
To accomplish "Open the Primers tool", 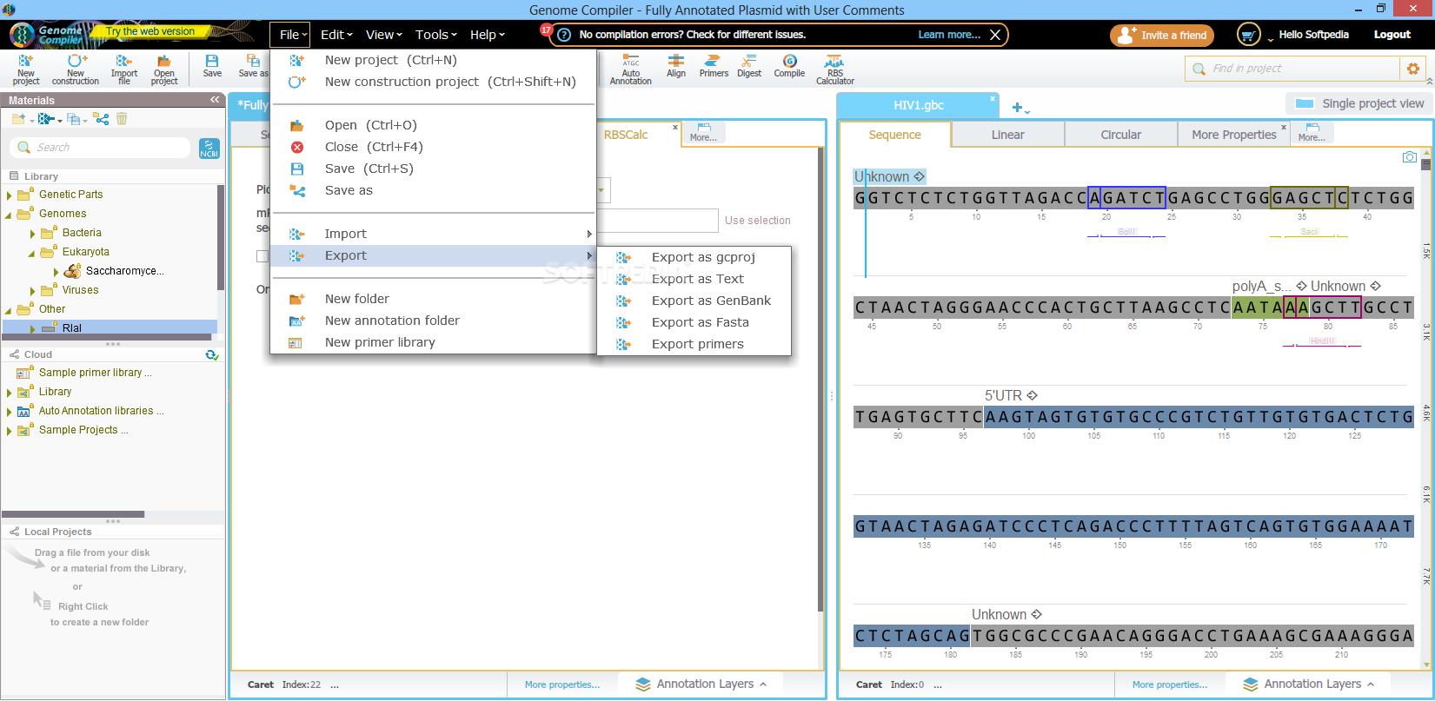I will [714, 66].
